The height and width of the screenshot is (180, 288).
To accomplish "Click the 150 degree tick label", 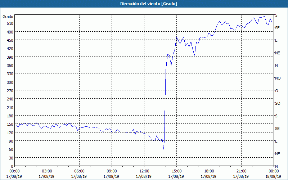I will (x=10, y=124).
